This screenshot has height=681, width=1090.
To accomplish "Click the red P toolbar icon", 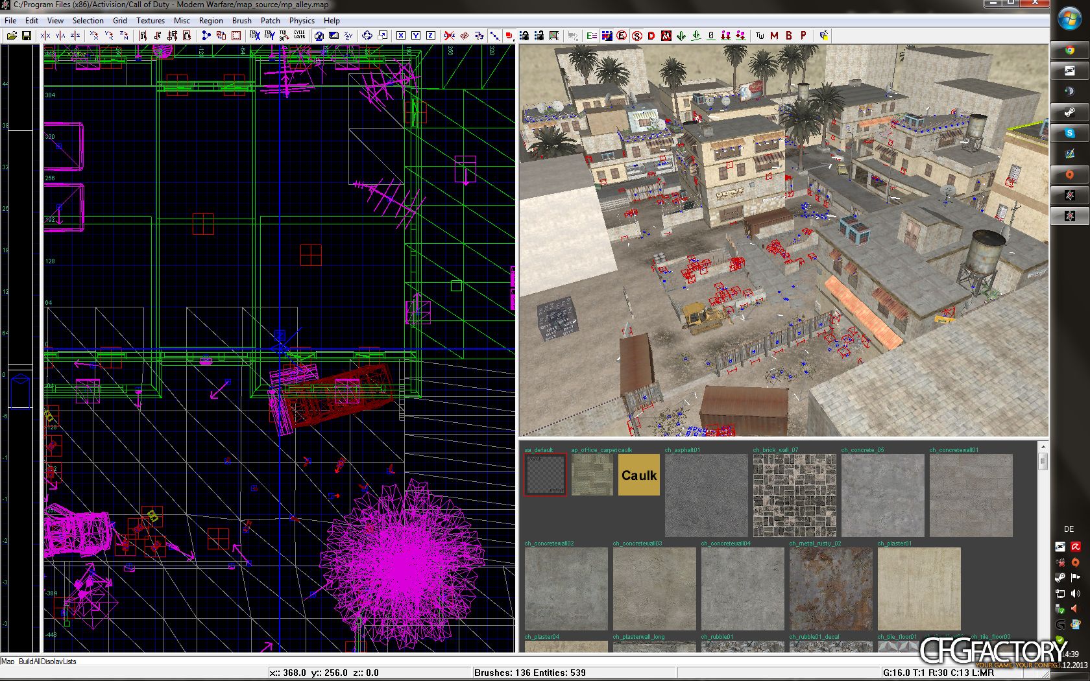I will [x=803, y=36].
